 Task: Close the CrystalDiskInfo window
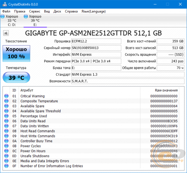180,4
